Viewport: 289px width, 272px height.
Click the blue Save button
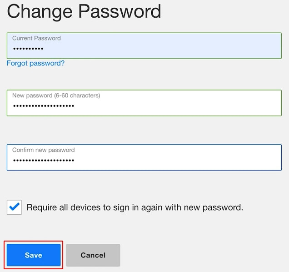(x=34, y=255)
